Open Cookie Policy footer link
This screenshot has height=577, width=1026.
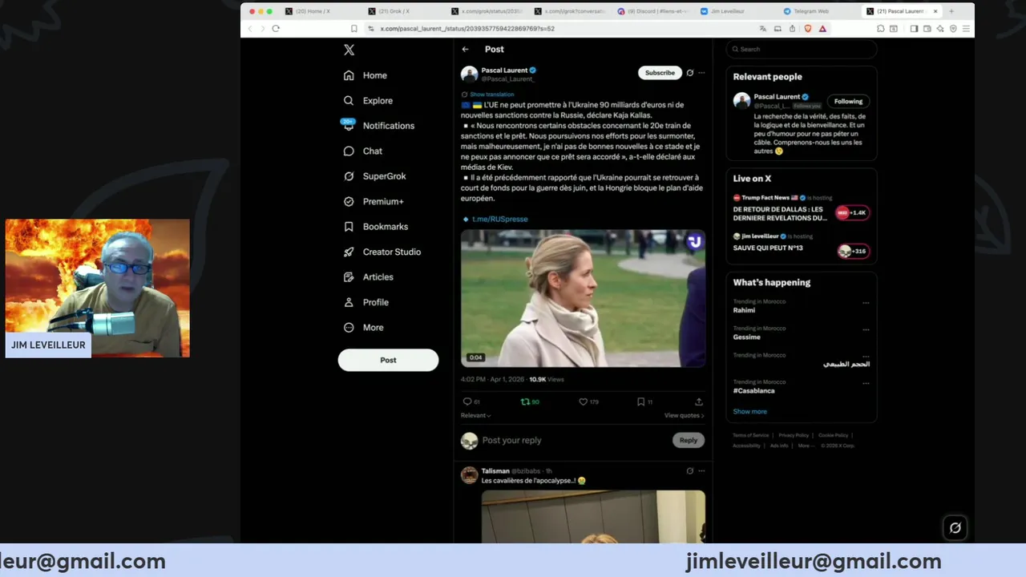tap(833, 435)
